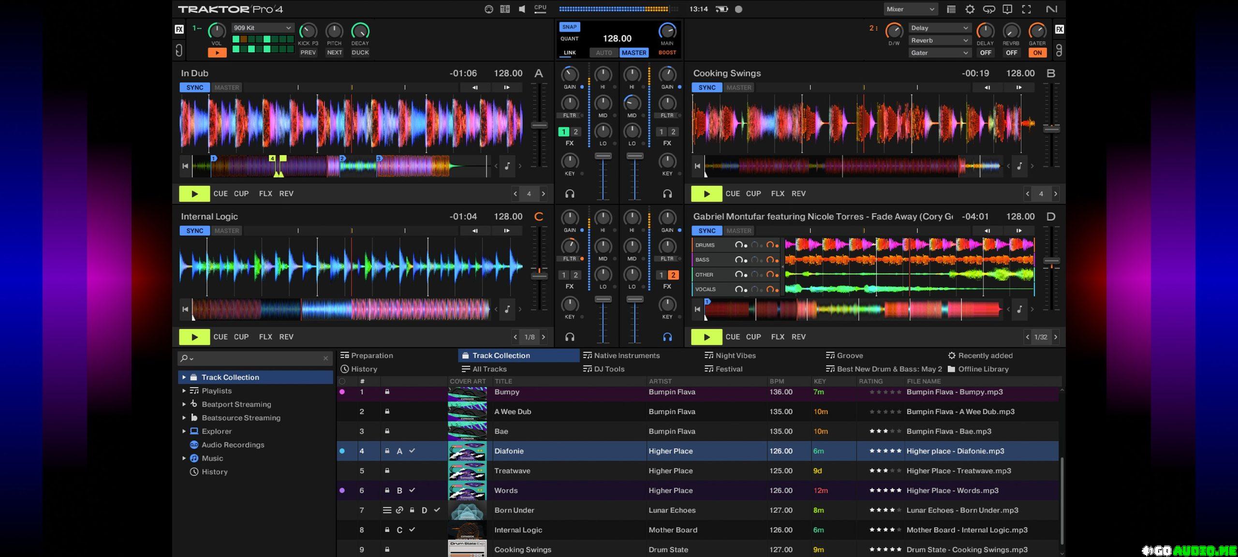Click the Audio Recordings tree icon
Screen dimensions: 1238x557
tap(194, 445)
